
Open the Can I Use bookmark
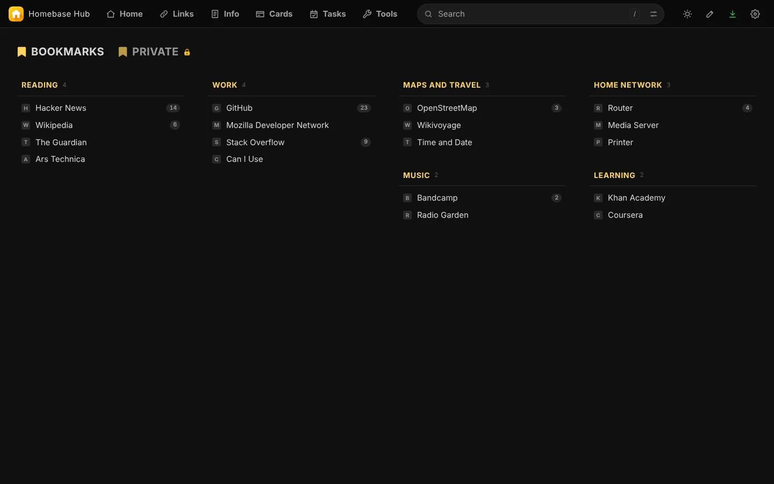point(292,159)
